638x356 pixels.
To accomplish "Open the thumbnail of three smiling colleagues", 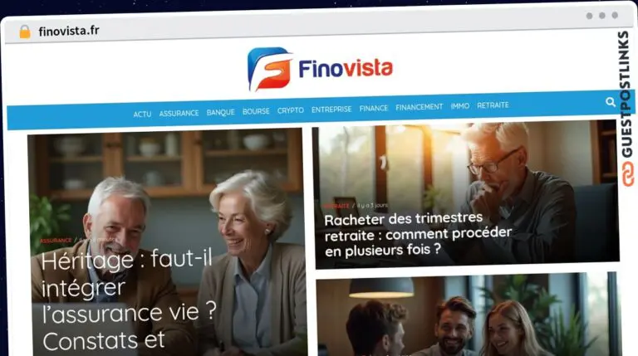I will pos(468,316).
